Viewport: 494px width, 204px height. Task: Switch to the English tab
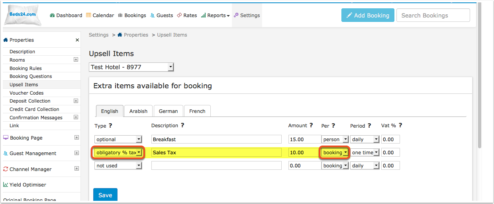(110, 111)
